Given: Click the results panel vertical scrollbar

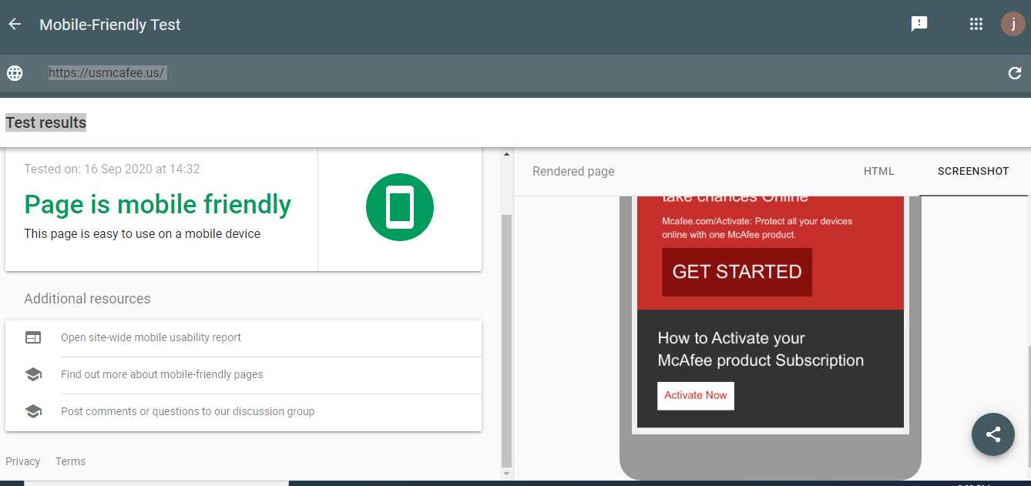Looking at the screenshot, I should pyautogui.click(x=506, y=339).
